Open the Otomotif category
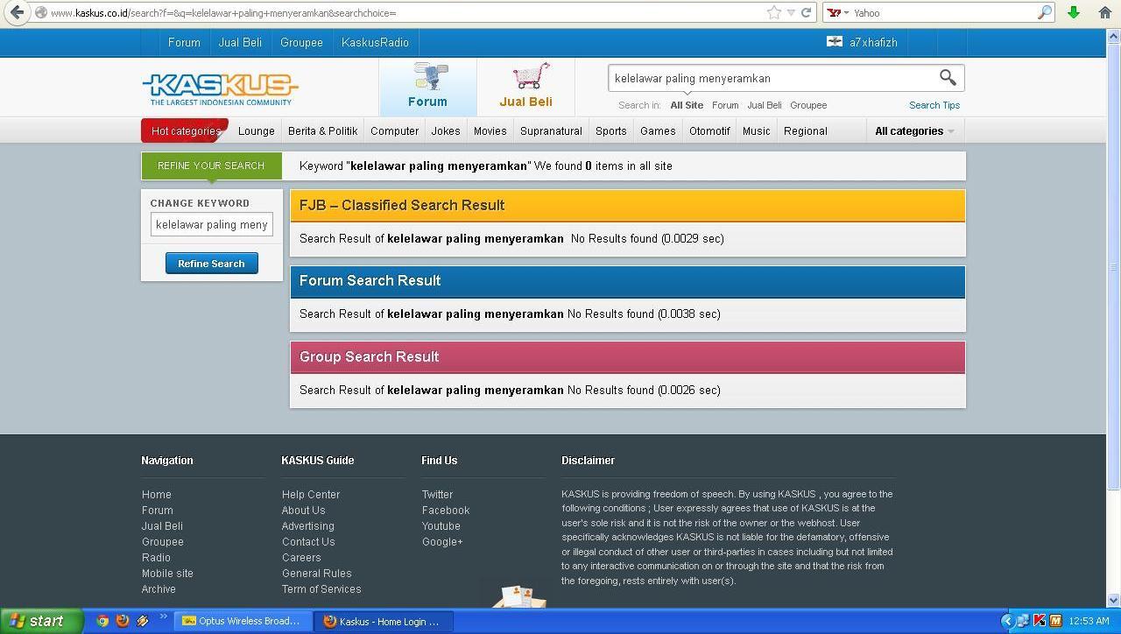Viewport: 1121px width, 634px height. click(709, 130)
